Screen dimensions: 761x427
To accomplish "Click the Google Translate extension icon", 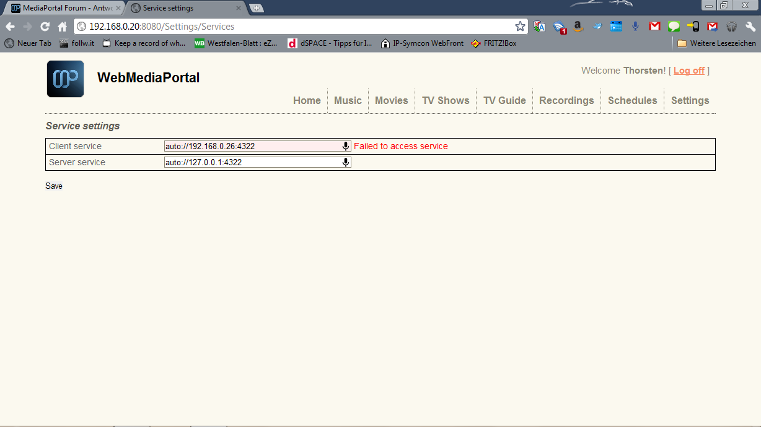I will coord(540,27).
